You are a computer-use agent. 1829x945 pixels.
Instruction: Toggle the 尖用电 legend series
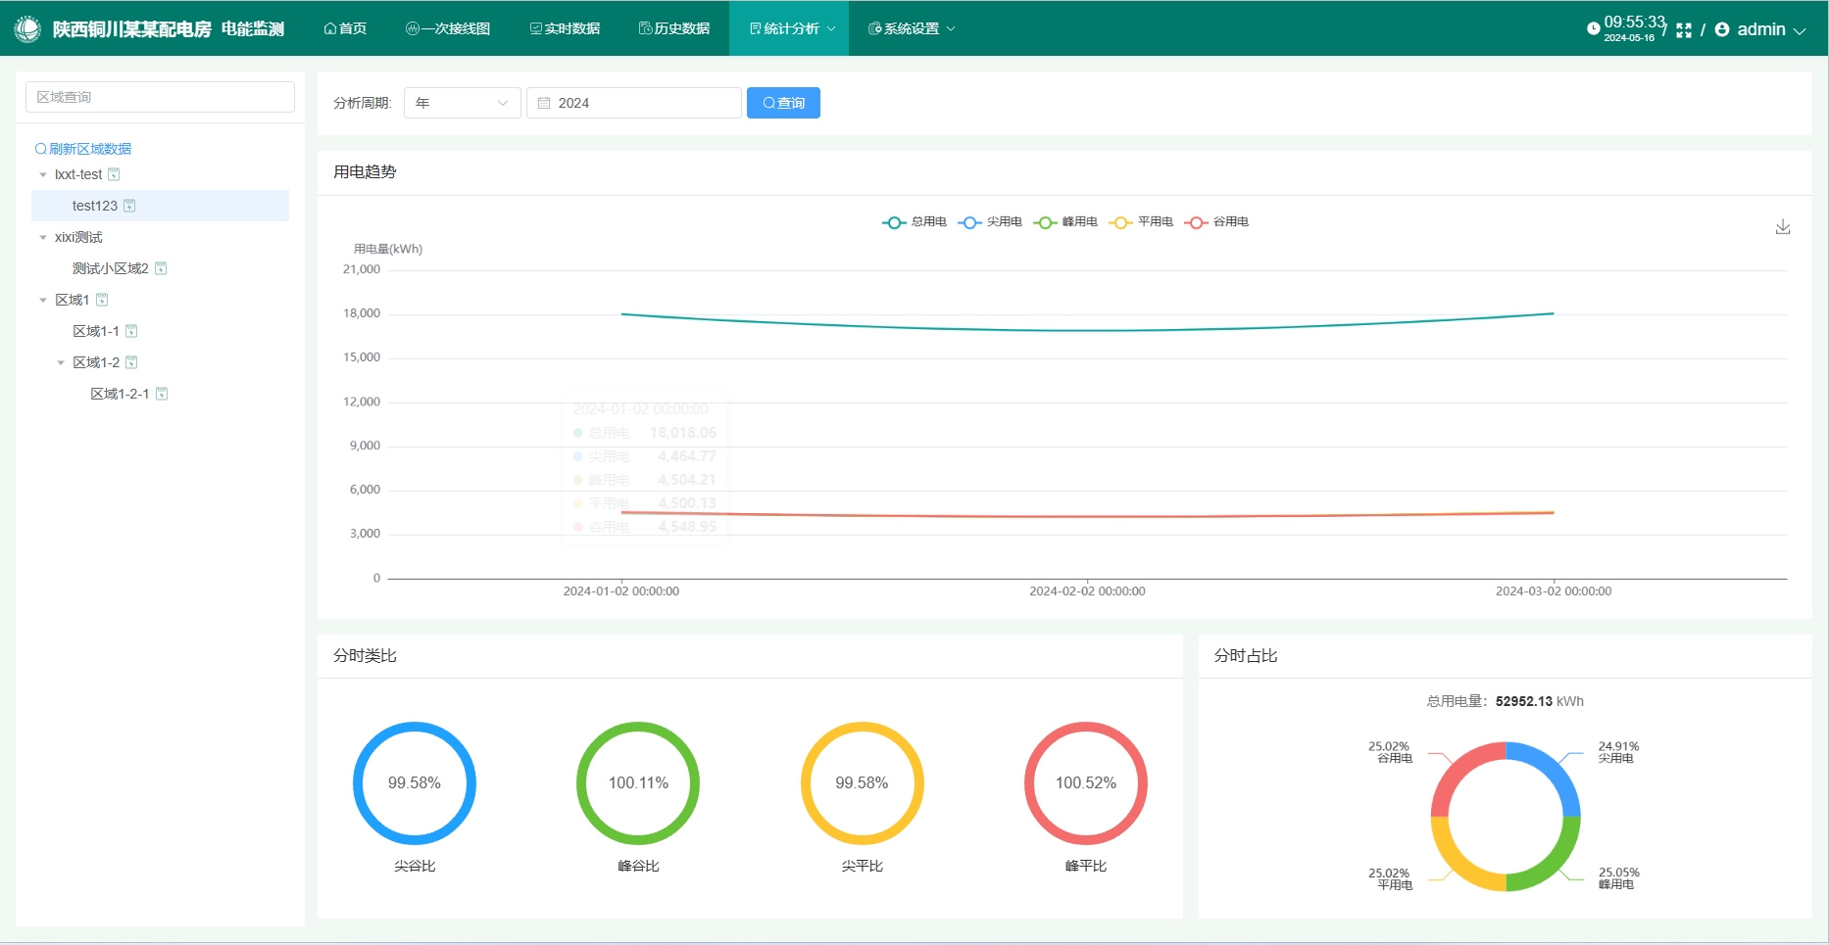tap(990, 222)
